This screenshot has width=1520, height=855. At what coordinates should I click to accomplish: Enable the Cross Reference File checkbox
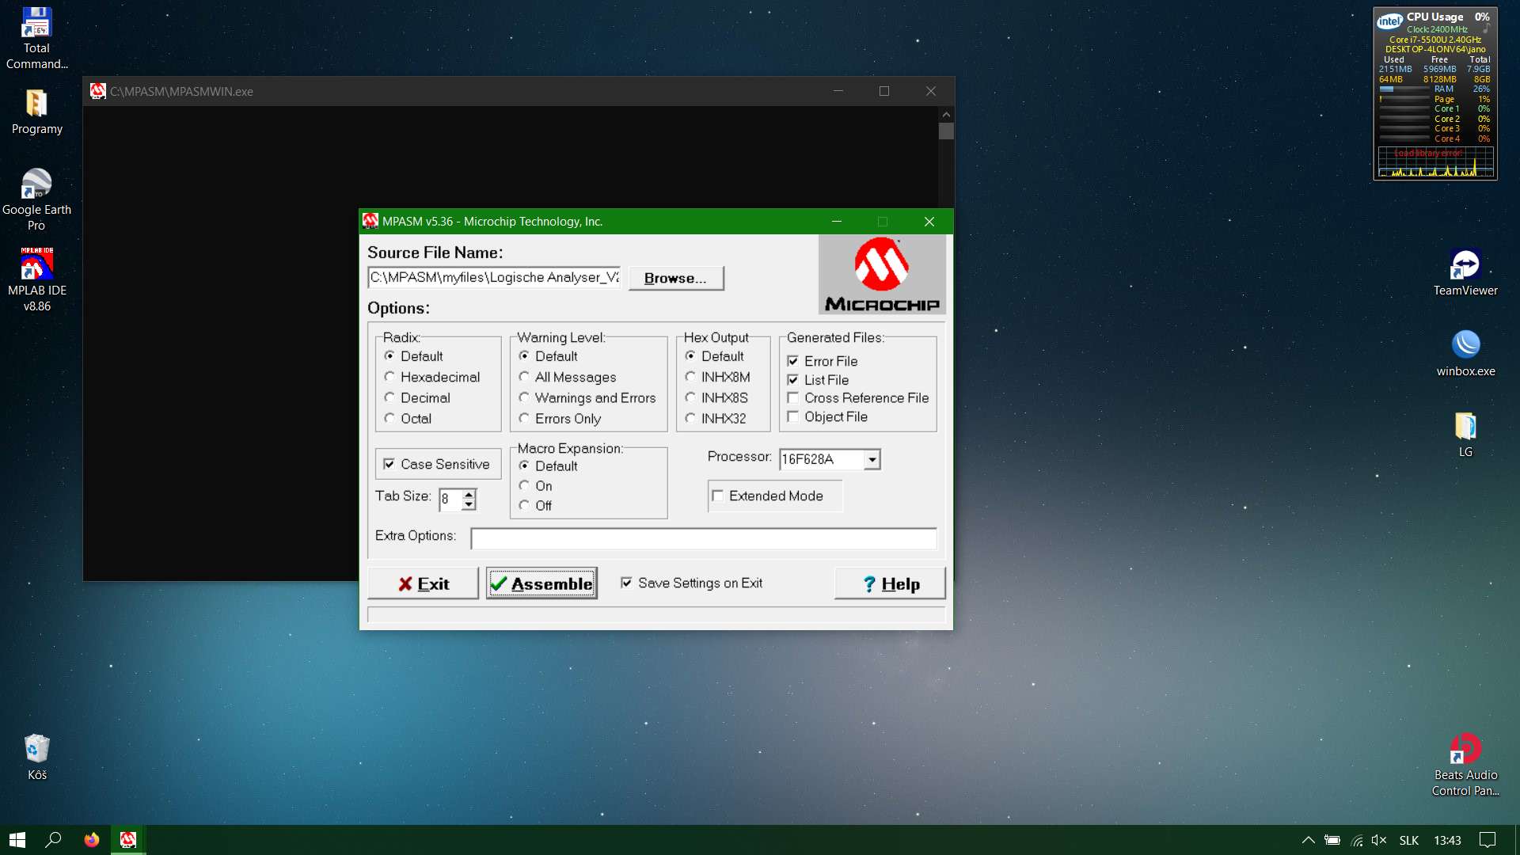[x=793, y=398]
